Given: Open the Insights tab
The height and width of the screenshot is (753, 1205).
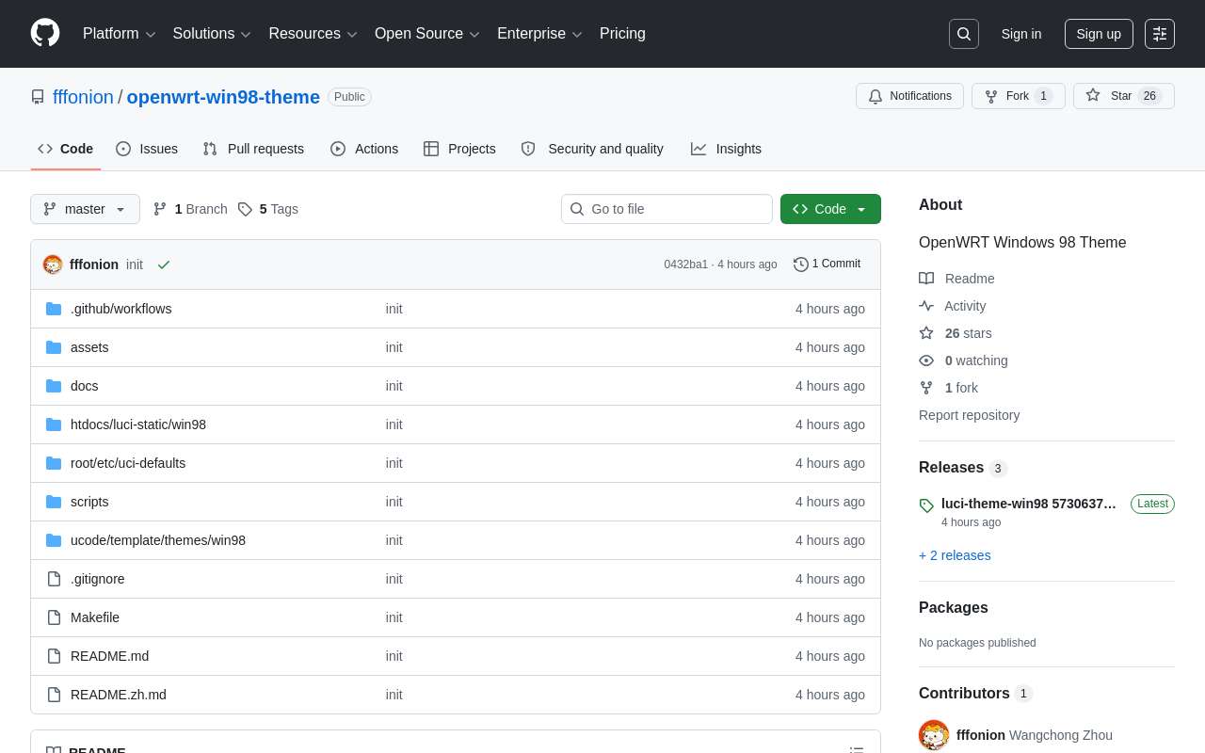Looking at the screenshot, I should [726, 149].
